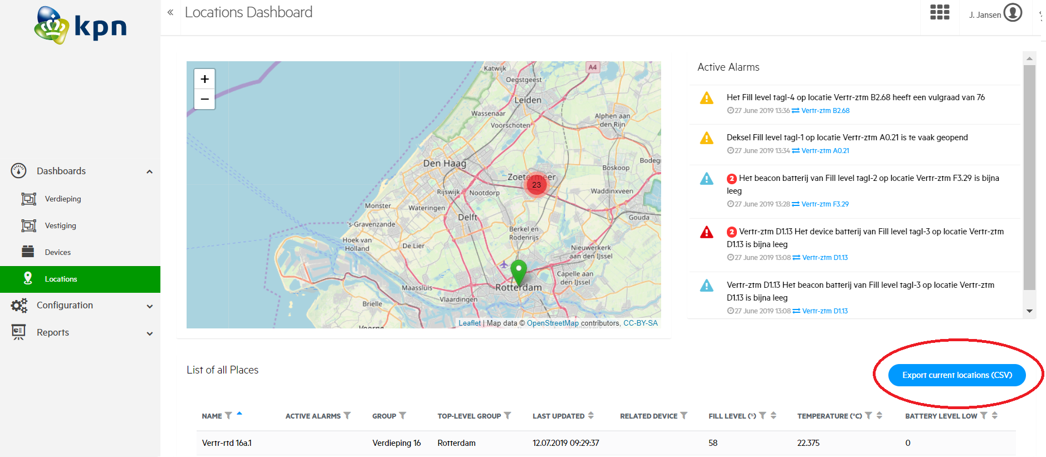
Task: Sort the TEMPERATURE column
Action: pyautogui.click(x=879, y=416)
